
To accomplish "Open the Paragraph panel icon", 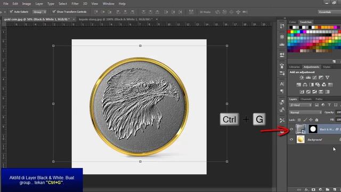I will tap(282, 91).
